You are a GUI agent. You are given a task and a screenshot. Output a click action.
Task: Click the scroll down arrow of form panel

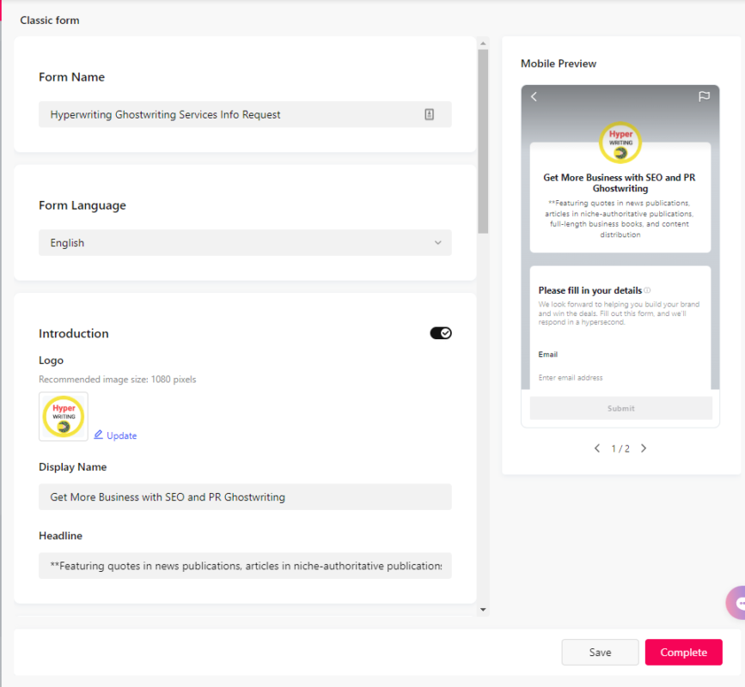click(483, 610)
